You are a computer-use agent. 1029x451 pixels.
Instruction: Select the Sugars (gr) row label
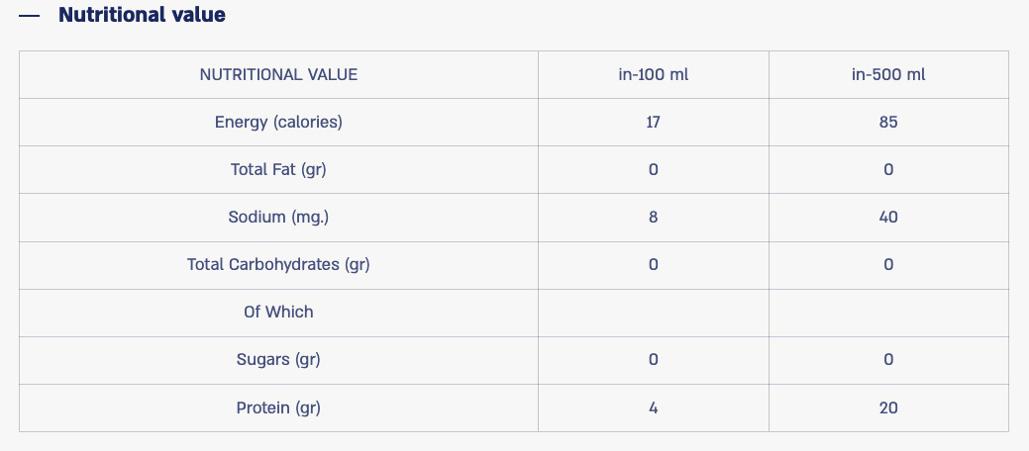278,359
